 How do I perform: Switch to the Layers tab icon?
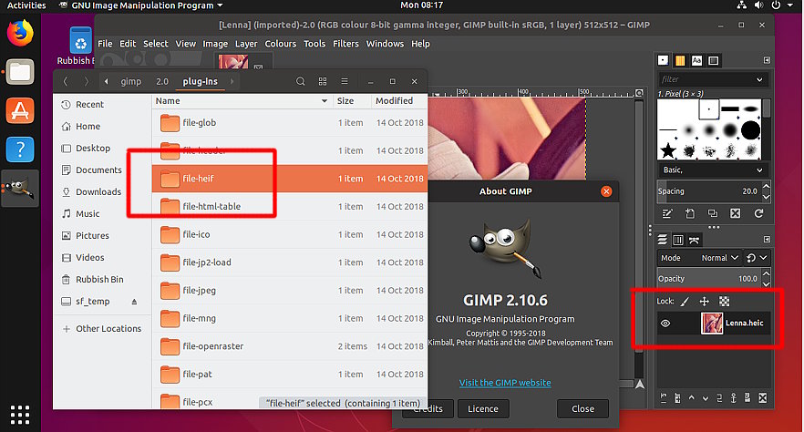663,240
